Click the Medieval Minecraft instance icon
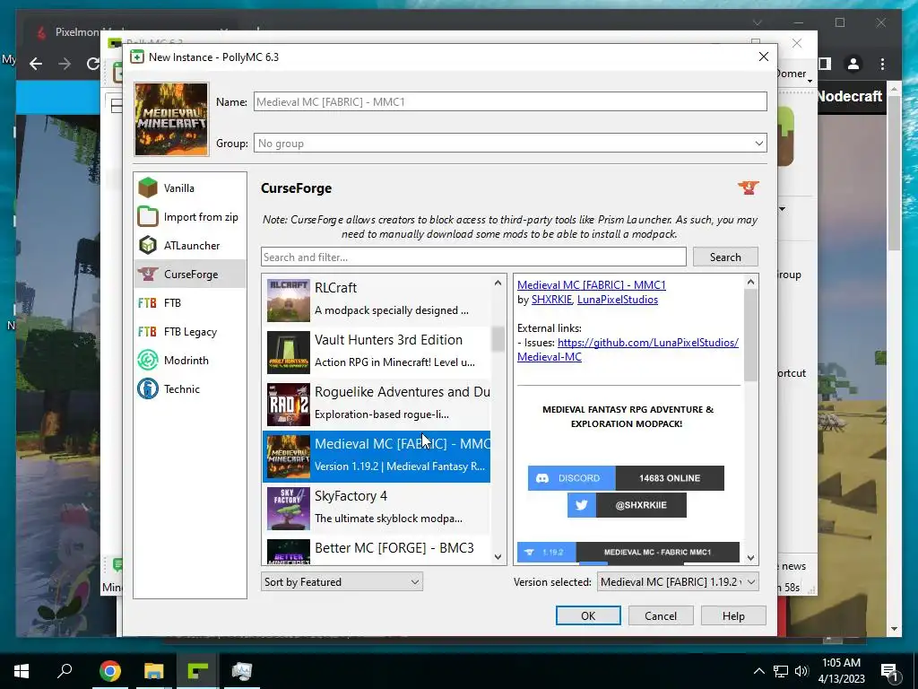Viewport: 918px width, 689px height. coord(171,119)
